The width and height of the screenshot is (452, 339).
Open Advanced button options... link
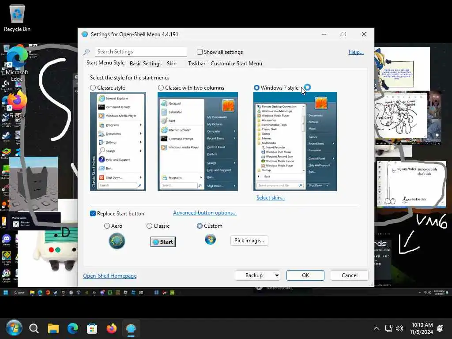[x=205, y=213]
